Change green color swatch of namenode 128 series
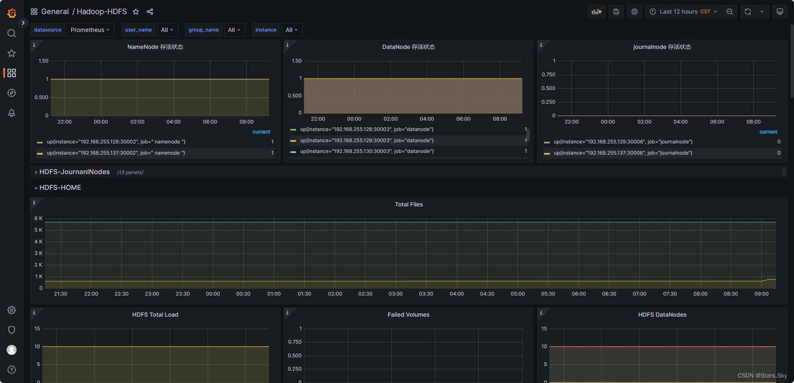The height and width of the screenshot is (383, 794). [x=40, y=142]
